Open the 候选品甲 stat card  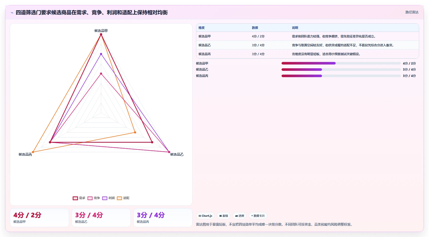39,218
